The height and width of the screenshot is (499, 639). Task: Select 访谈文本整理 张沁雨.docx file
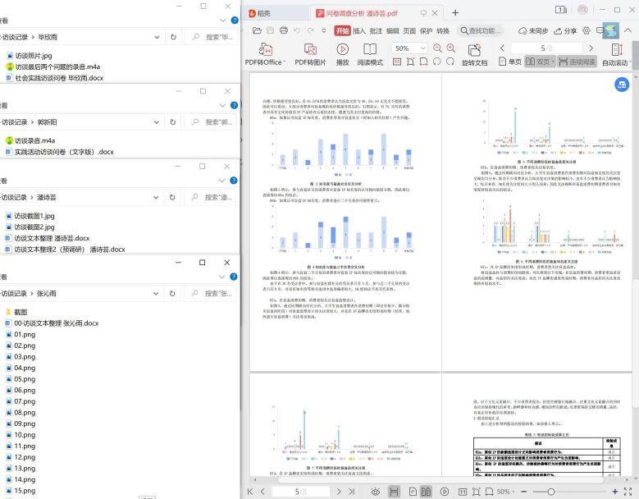point(56,323)
